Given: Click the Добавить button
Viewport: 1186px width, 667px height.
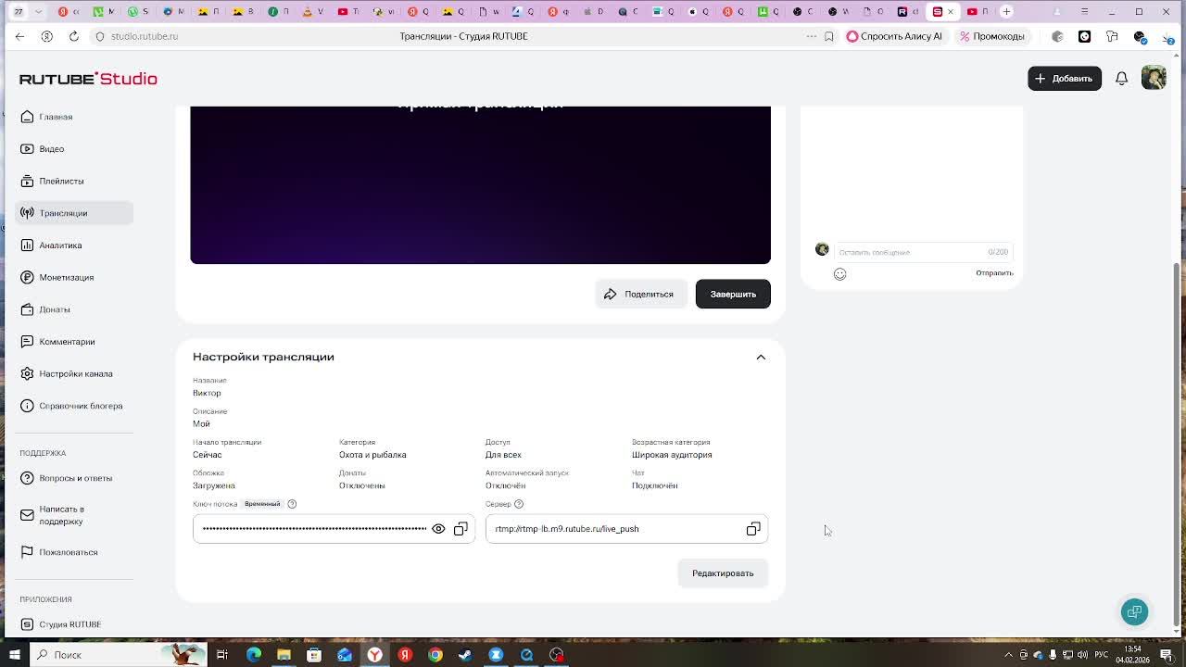Looking at the screenshot, I should click(x=1065, y=79).
